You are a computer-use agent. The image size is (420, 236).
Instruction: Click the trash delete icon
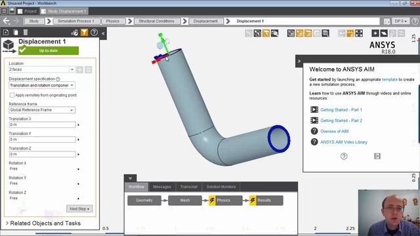(x=26, y=32)
